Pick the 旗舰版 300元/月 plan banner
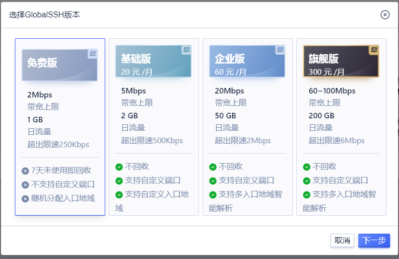This screenshot has height=259, width=399. click(340, 62)
